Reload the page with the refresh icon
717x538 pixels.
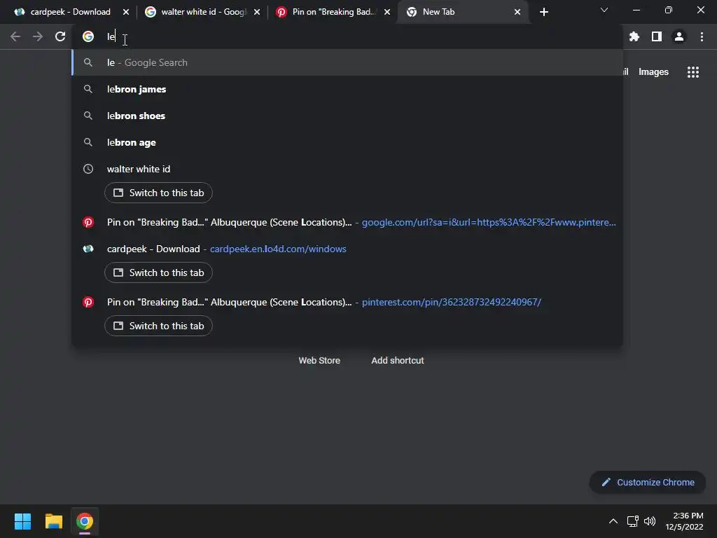[x=60, y=36]
